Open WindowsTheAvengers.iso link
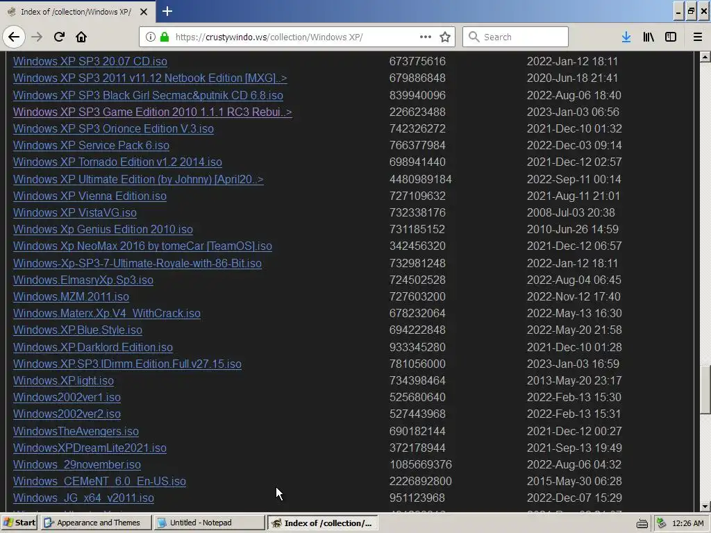Viewport: 711px width, 533px height. point(76,432)
